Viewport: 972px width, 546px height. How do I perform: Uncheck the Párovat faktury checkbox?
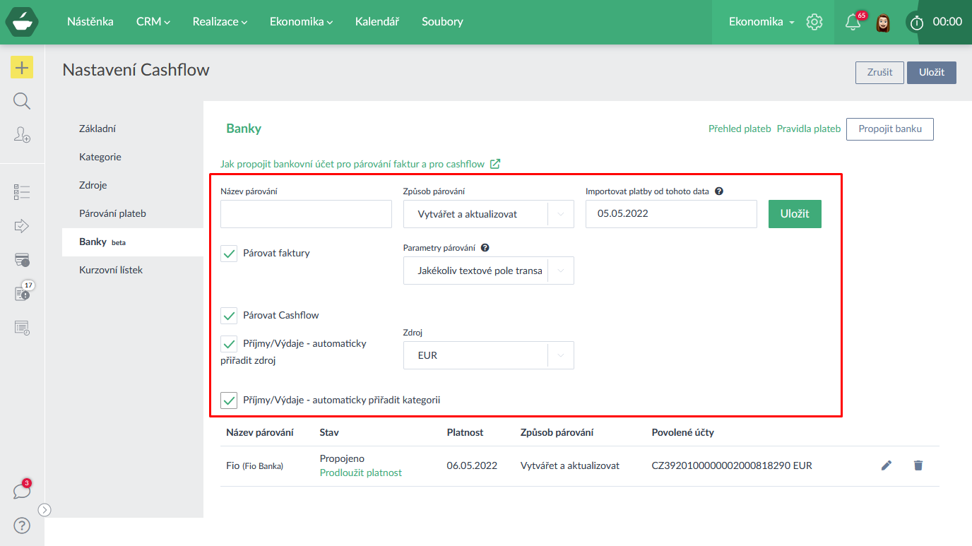coord(229,254)
